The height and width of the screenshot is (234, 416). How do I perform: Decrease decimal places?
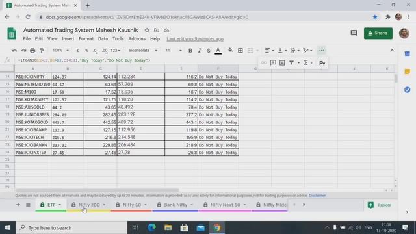(x=96, y=51)
